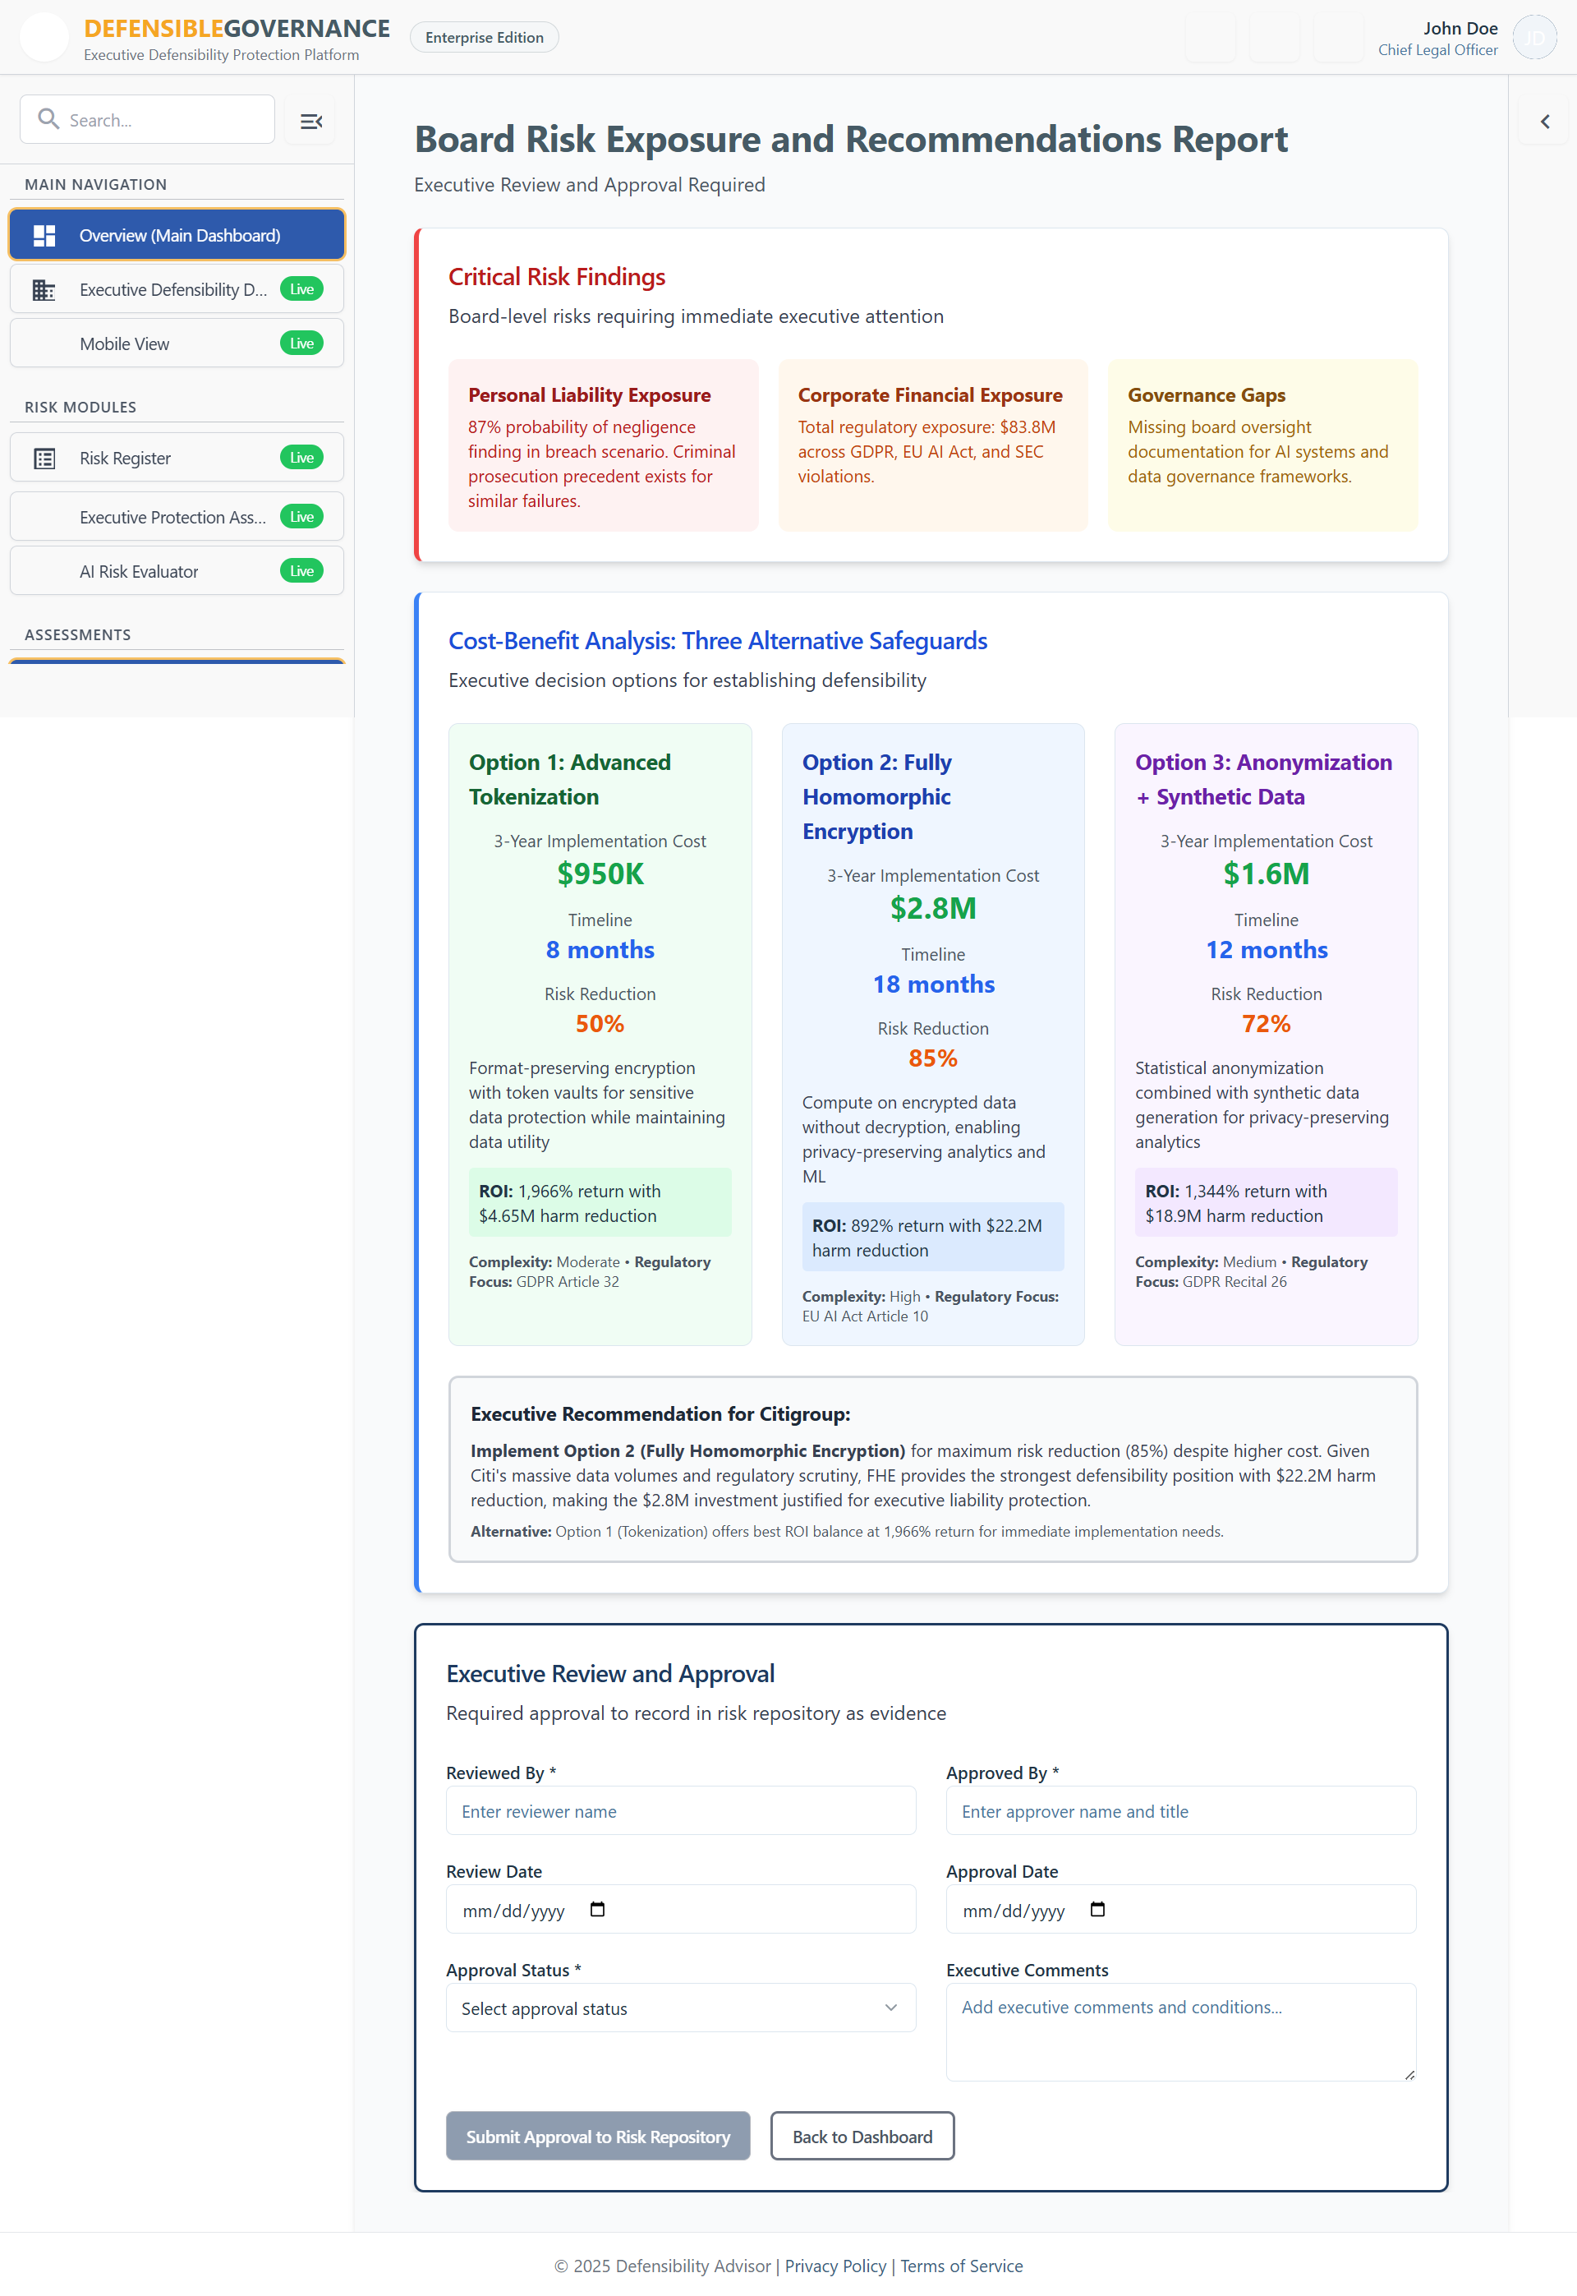Click the search magnifier in the sidebar
The height and width of the screenshot is (2296, 1577).
click(48, 118)
